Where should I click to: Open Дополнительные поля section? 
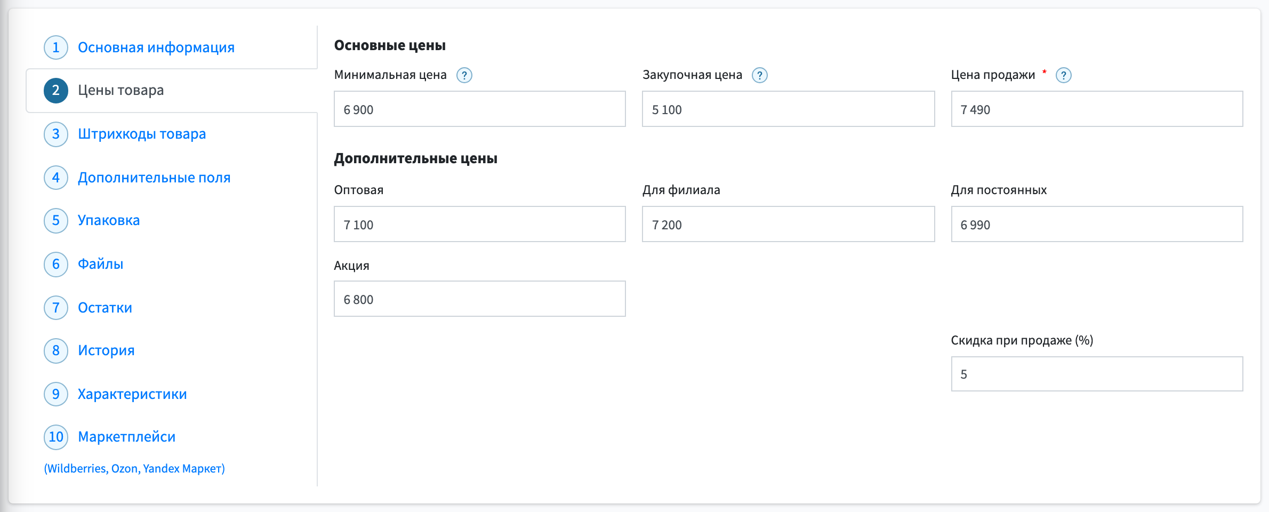point(154,178)
